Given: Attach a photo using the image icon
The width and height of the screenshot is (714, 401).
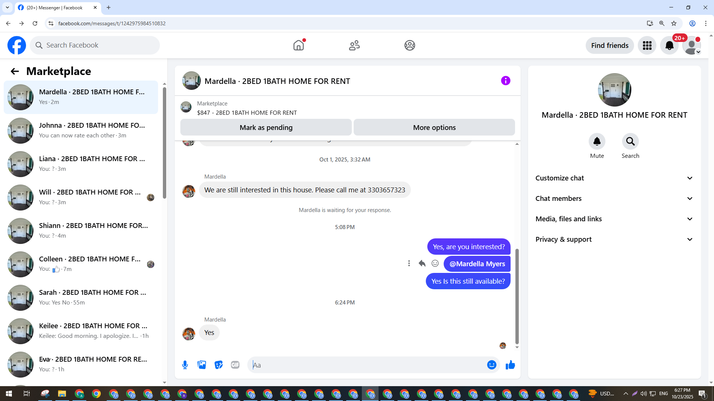Looking at the screenshot, I should point(202,365).
